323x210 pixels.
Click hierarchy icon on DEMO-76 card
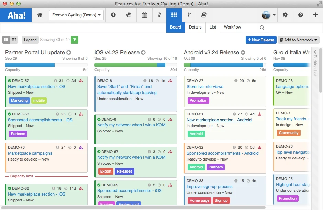[81, 147]
